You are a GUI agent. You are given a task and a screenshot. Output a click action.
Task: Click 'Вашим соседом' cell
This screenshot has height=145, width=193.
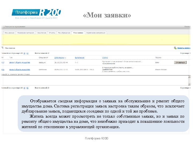pyautogui.click(x=161, y=70)
